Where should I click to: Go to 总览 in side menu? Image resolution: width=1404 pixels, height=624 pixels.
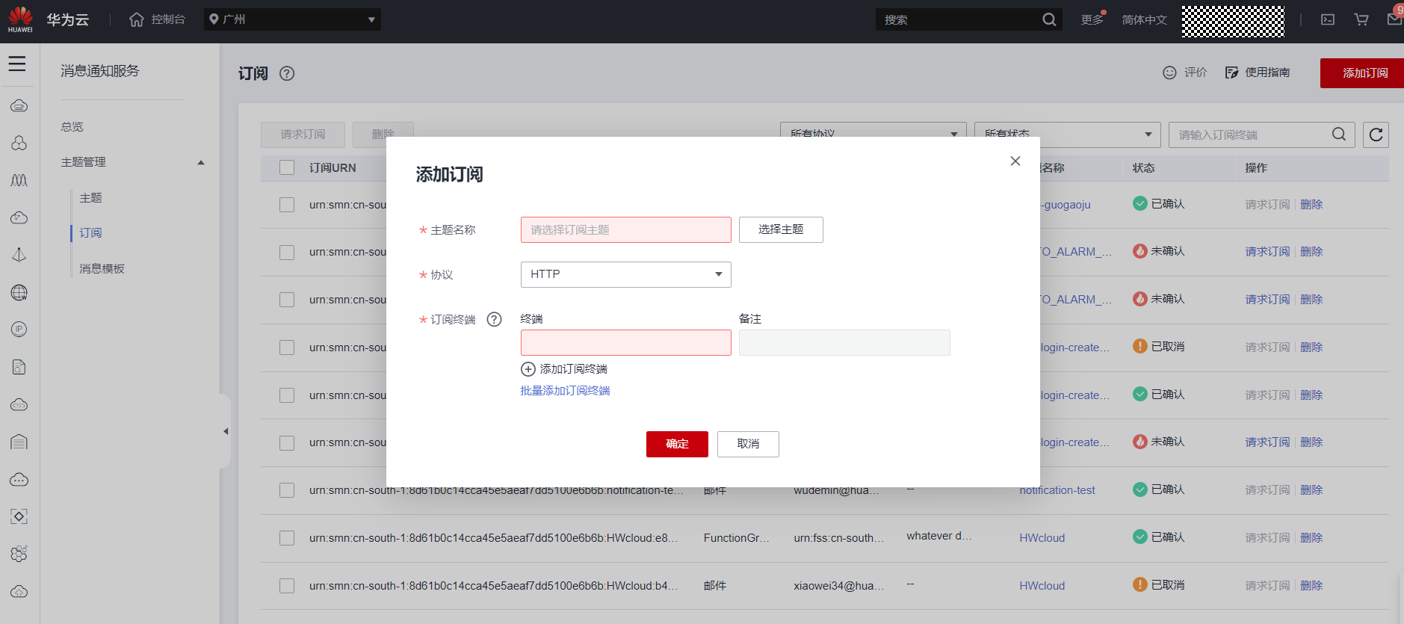[x=72, y=127]
